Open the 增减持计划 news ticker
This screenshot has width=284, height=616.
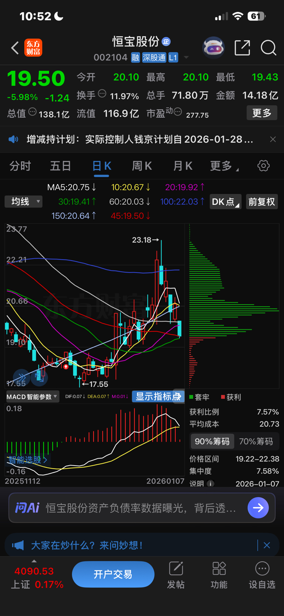click(140, 139)
